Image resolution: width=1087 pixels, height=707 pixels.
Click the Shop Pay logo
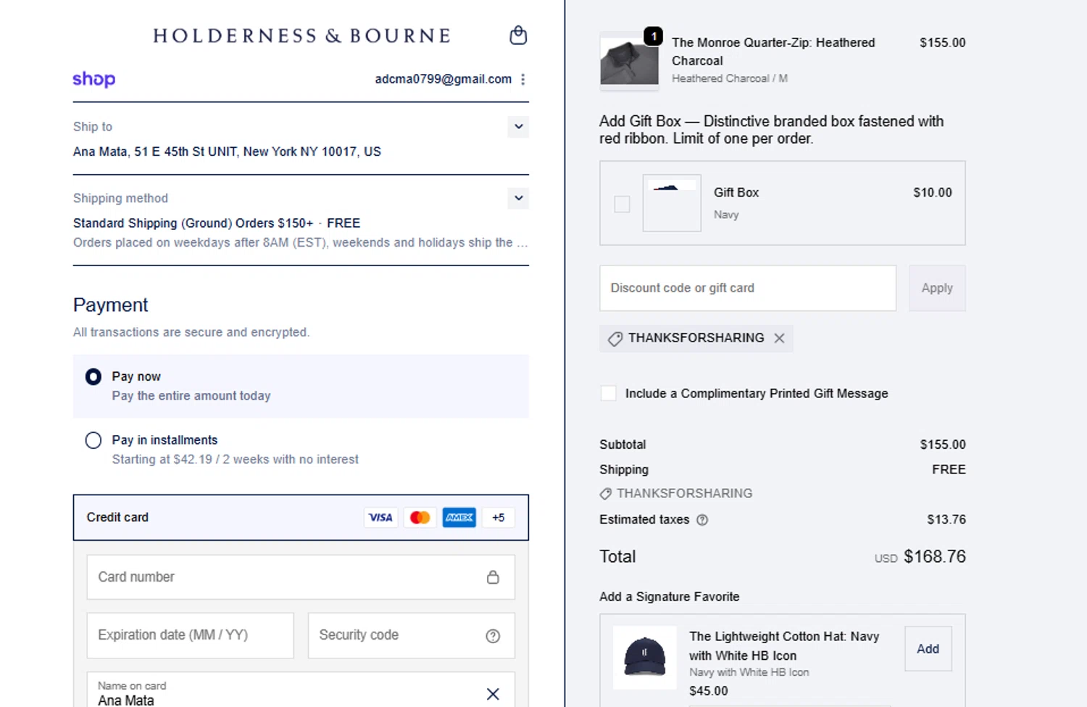93,79
